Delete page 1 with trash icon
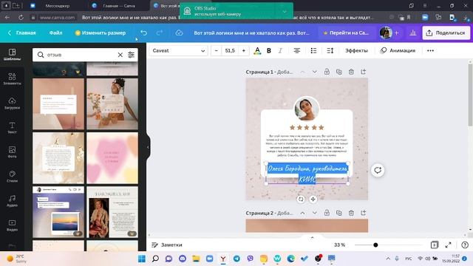This screenshot has height=266, width=473. point(351,72)
